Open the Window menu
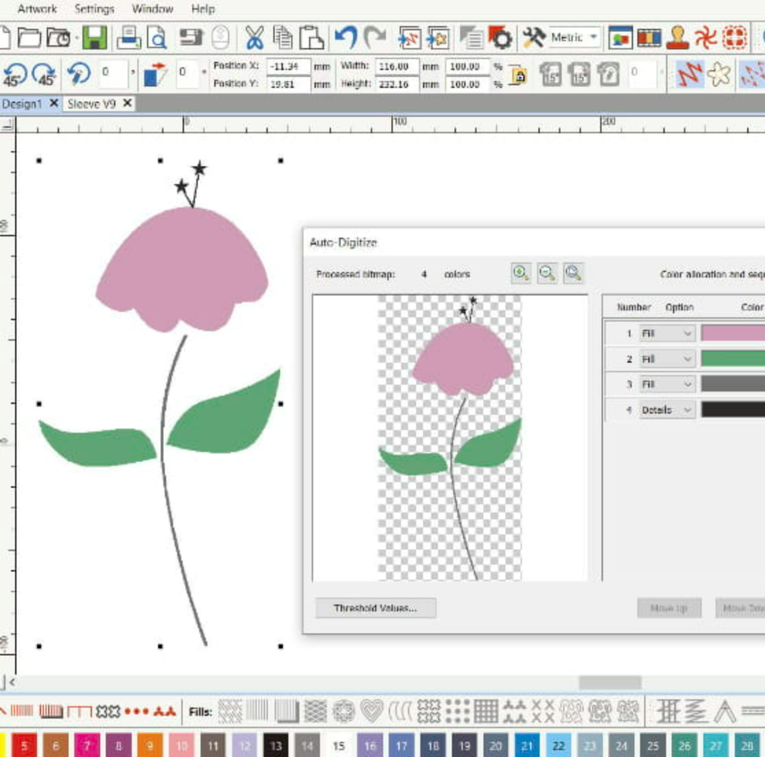 pyautogui.click(x=152, y=9)
